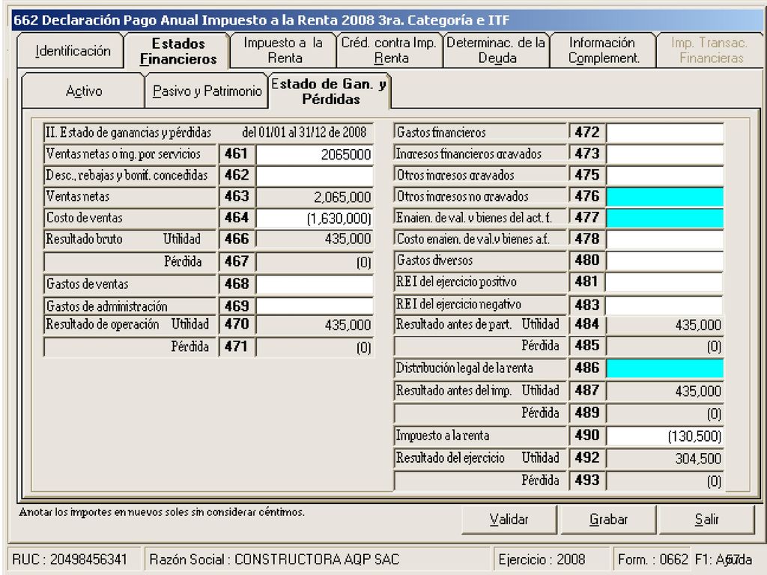Click the Ventas netas label of row 463
767x575 pixels.
pos(78,197)
